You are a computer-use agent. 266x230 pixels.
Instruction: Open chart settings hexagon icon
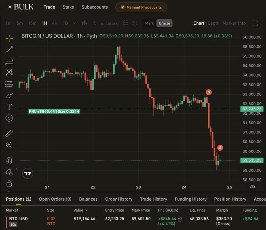click(x=252, y=187)
